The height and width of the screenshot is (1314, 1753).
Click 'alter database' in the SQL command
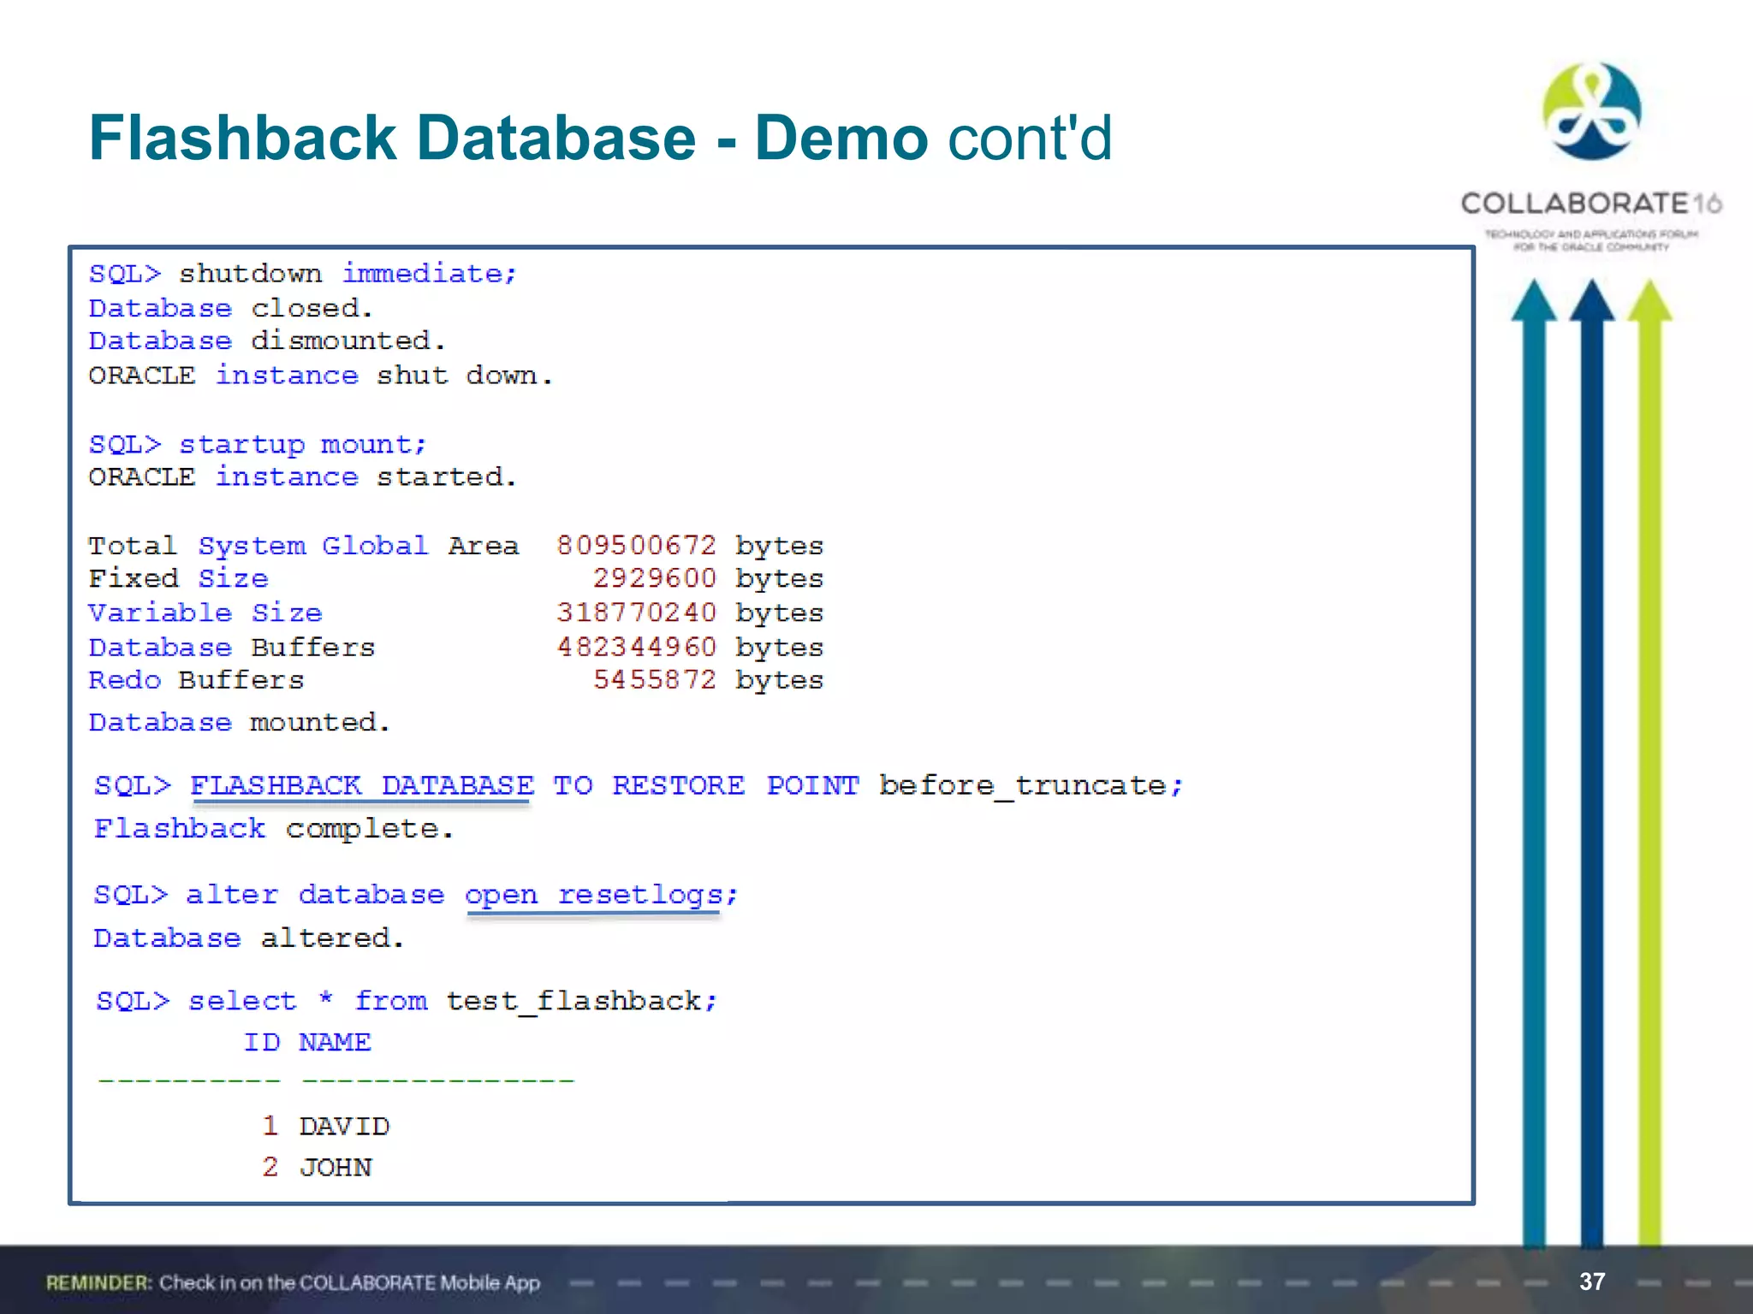tap(316, 895)
